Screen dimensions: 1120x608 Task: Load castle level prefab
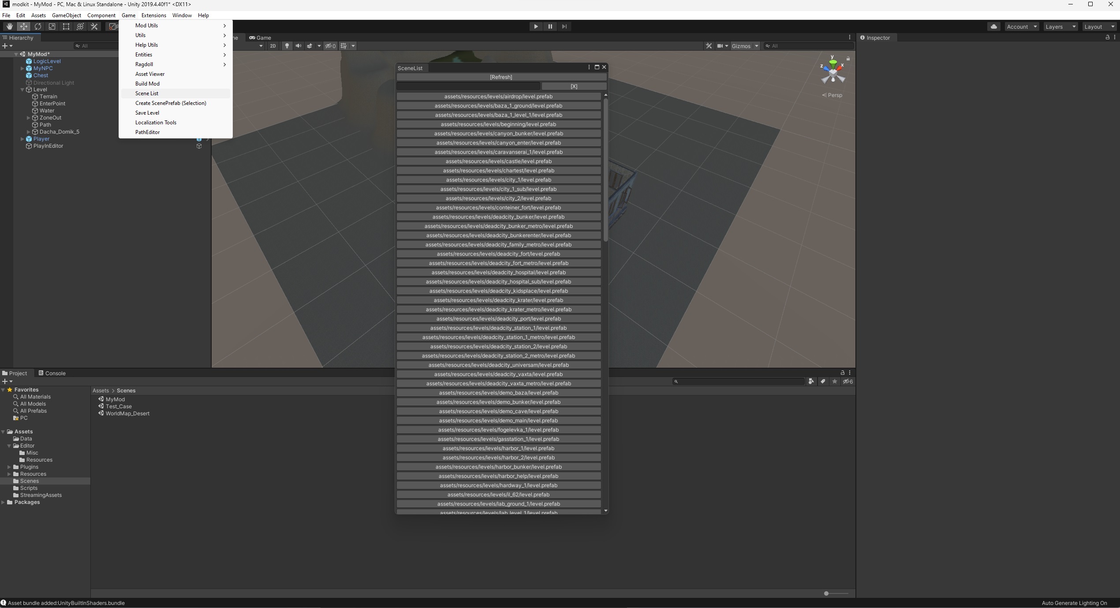[x=498, y=161]
